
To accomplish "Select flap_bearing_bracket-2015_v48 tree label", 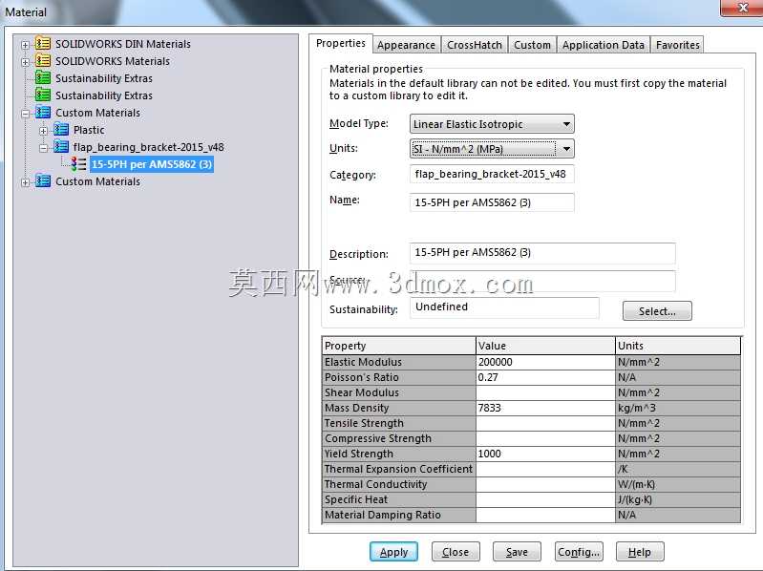I will (148, 147).
